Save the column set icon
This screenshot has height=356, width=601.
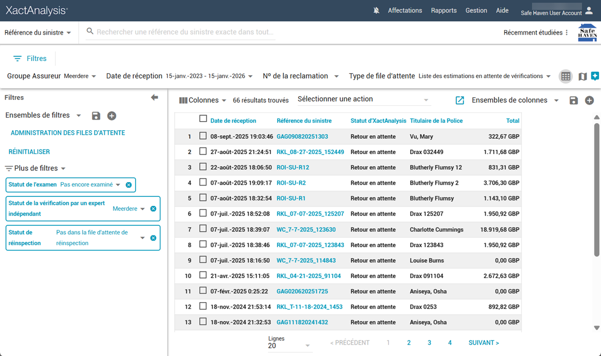pos(573,101)
